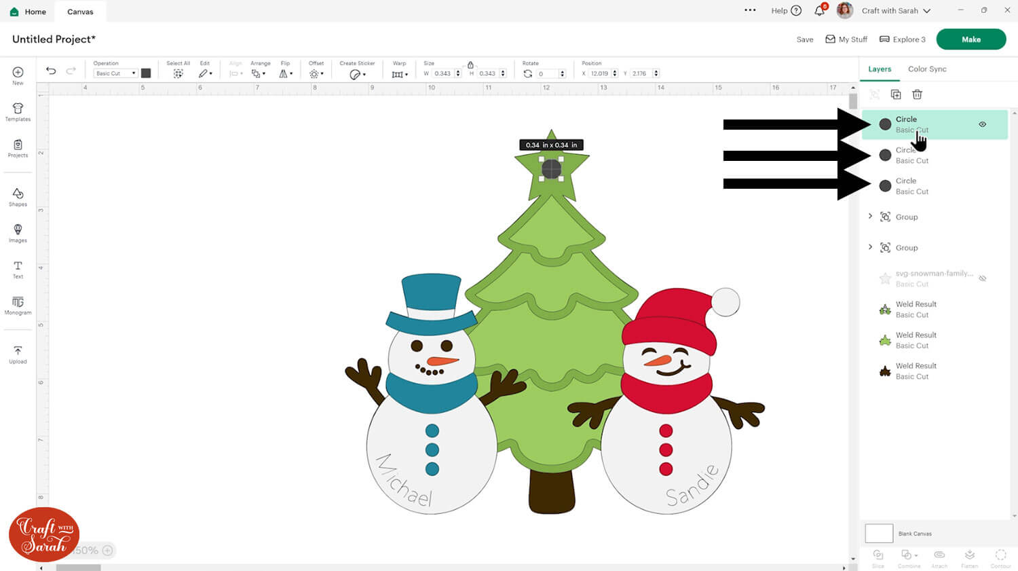The height and width of the screenshot is (571, 1018).
Task: Switch to the Canvas tab
Action: pos(80,12)
